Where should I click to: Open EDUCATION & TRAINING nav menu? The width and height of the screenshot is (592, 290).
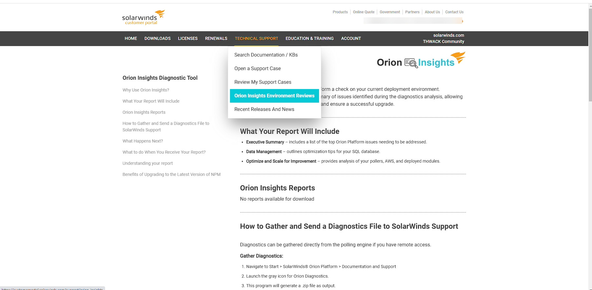click(309, 38)
